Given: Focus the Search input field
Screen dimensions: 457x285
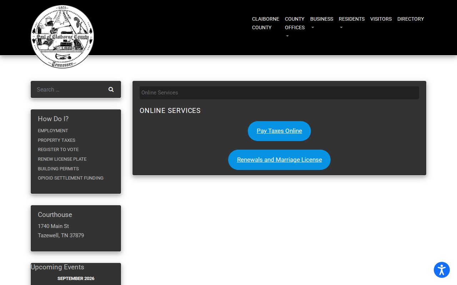Looking at the screenshot, I should pos(69,89).
